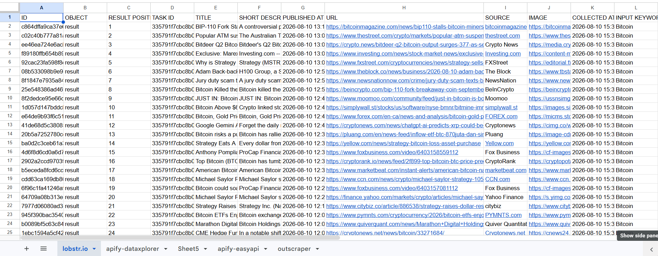Select row 18 using its row header
Screen dimensions: 658x256
pyautogui.click(x=10, y=170)
